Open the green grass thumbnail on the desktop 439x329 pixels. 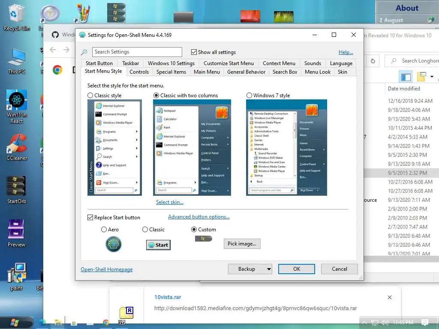coord(283,17)
